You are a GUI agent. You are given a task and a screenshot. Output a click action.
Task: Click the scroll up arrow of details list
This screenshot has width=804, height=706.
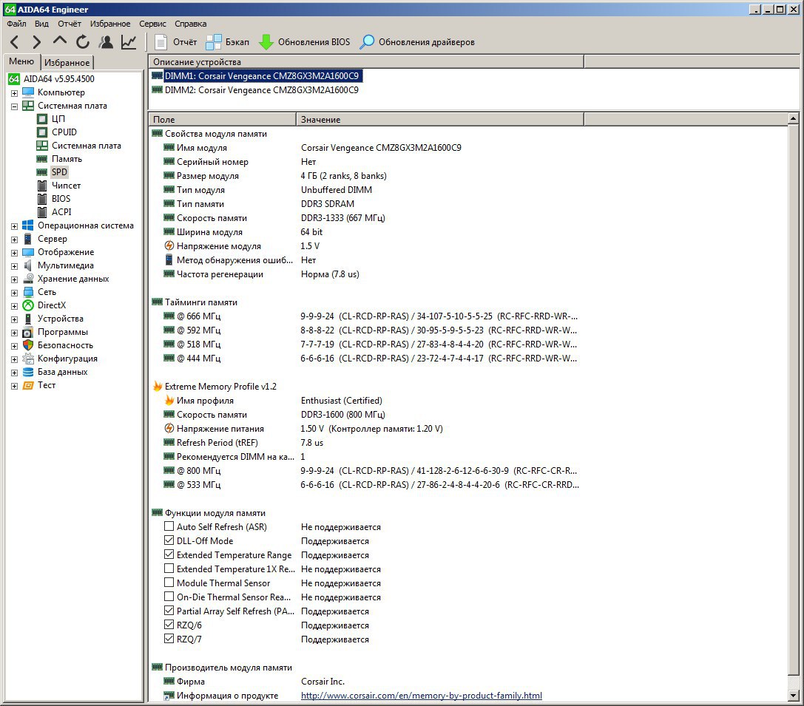tap(793, 119)
